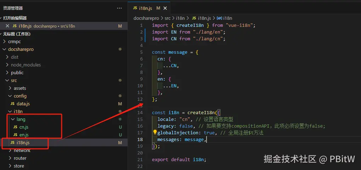Click the explorer more actions ellipsis
361x170 pixels.
click(119, 8)
